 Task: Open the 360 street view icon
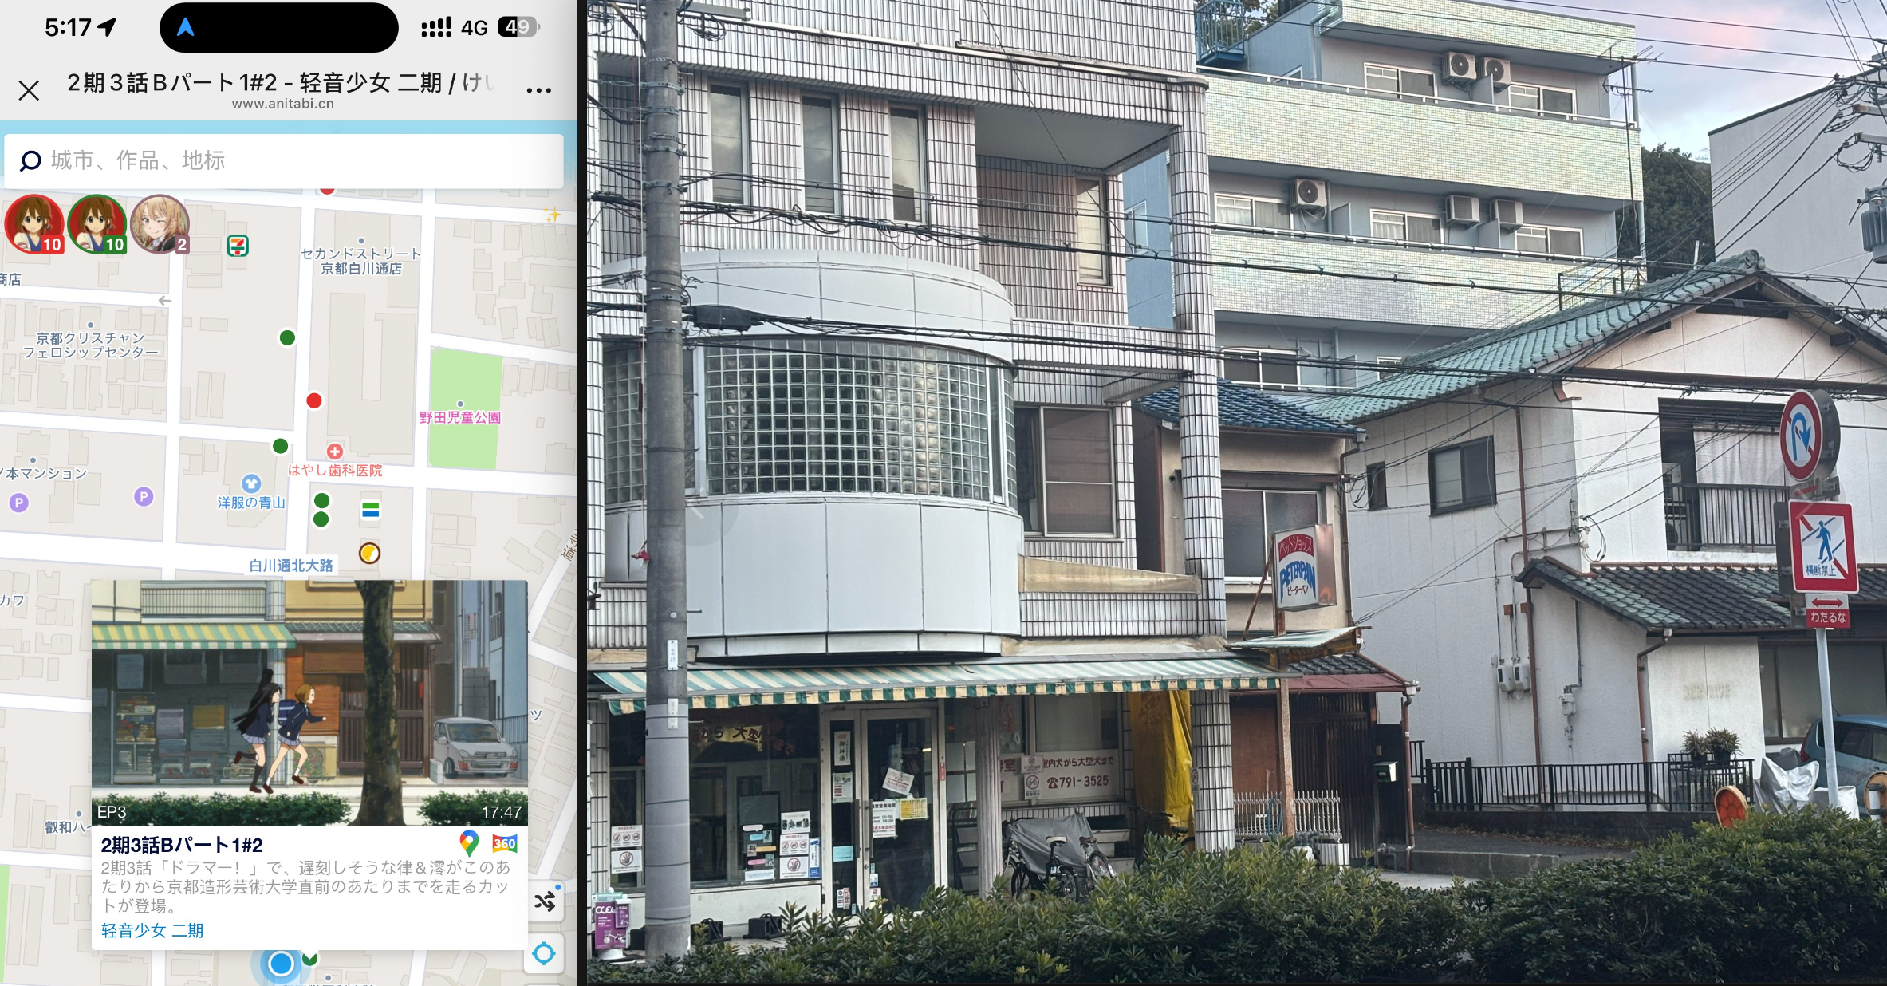point(504,843)
